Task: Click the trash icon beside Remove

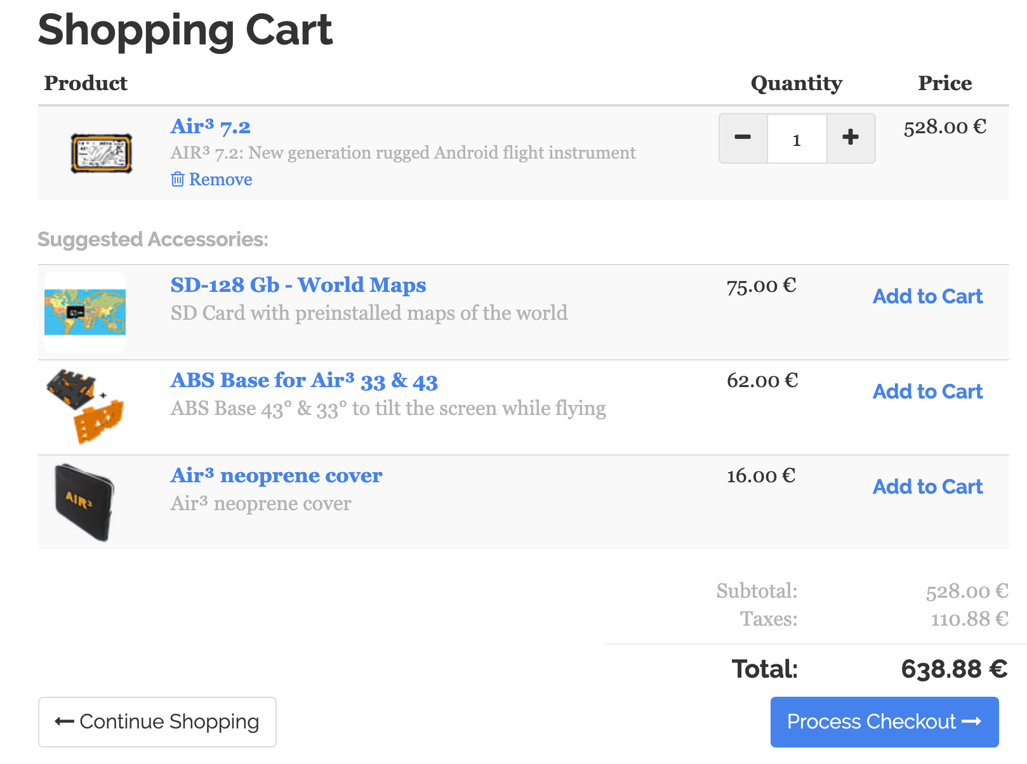Action: [x=178, y=180]
